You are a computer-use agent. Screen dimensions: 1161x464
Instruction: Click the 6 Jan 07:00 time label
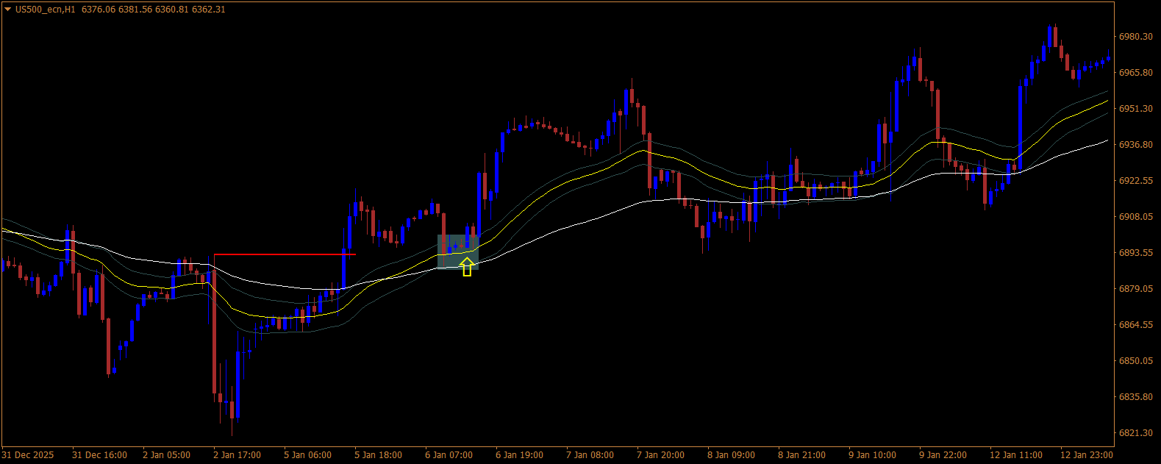pyautogui.click(x=449, y=455)
